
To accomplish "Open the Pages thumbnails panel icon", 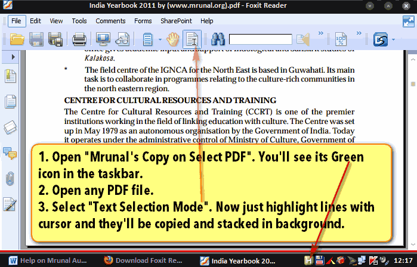I will click(10, 101).
